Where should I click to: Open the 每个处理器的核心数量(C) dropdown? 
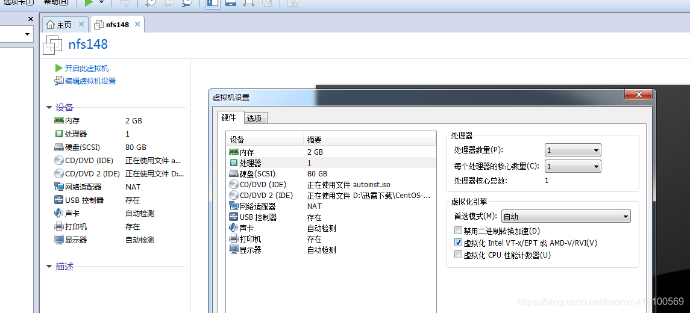(572, 166)
